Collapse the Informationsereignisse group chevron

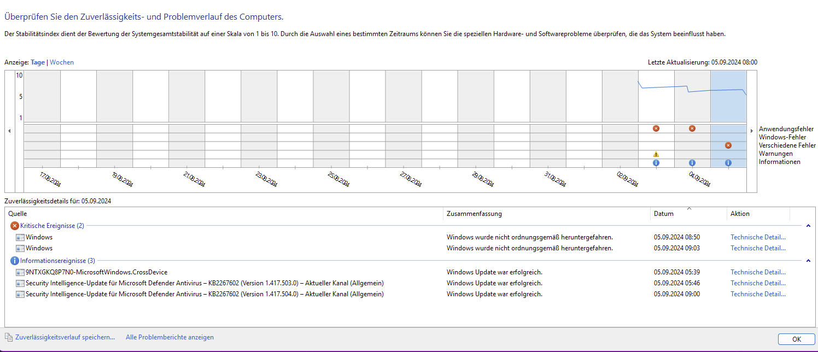[x=808, y=261]
